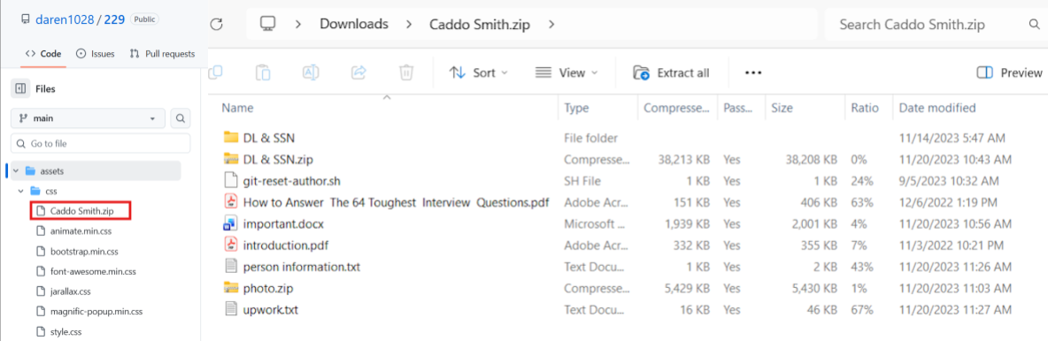Sort by the Ratio column header
1048x356 pixels.
[865, 108]
